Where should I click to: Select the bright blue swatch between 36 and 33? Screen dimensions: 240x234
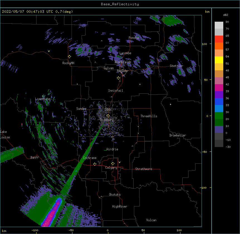pos(219,101)
